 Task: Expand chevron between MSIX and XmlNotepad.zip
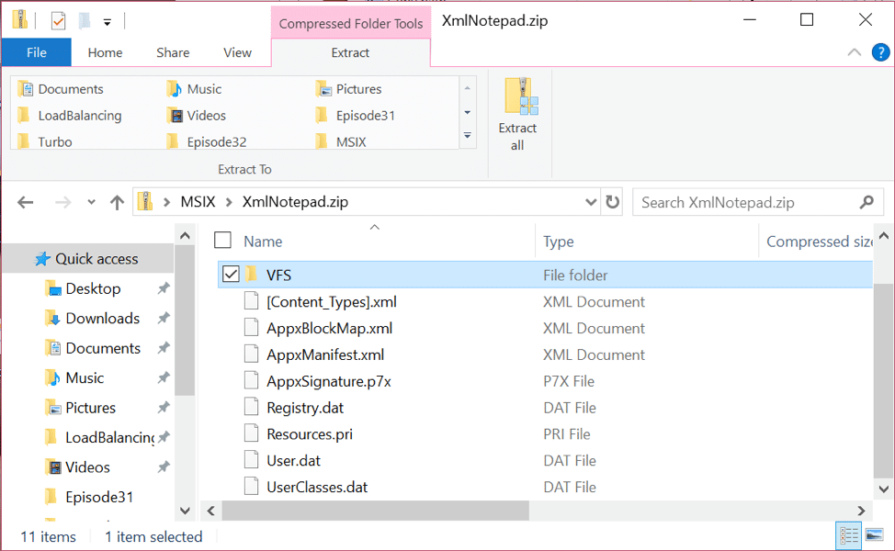coord(229,202)
